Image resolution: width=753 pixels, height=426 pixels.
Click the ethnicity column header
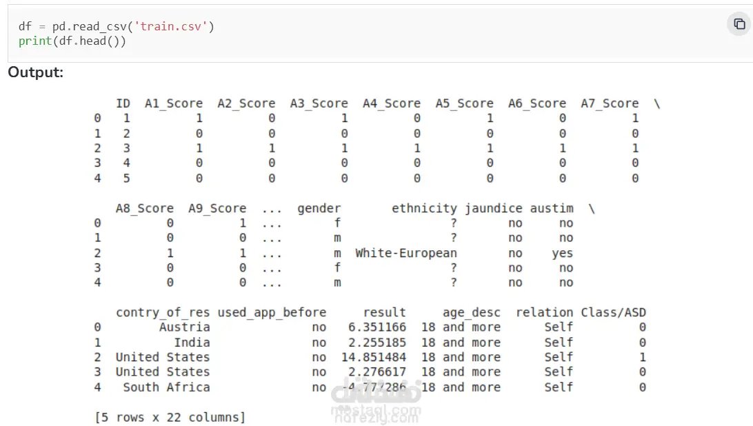(424, 208)
